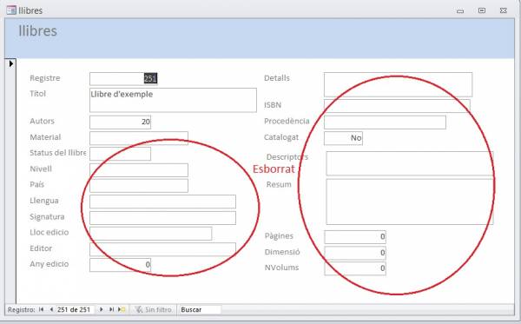This screenshot has height=324, width=521.
Task: Click the Buscar search box
Action: [200, 309]
